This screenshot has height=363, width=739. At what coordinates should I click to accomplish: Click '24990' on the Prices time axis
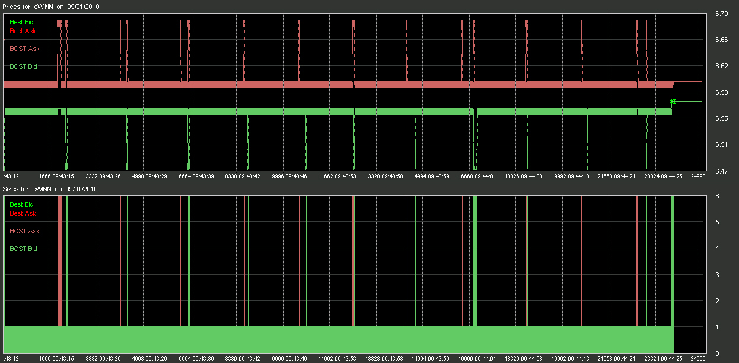click(698, 176)
